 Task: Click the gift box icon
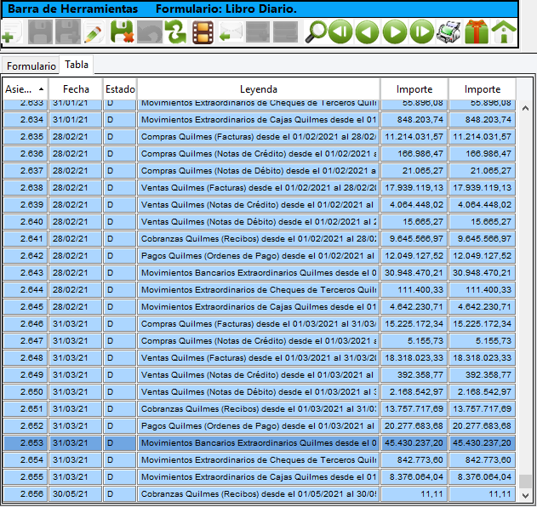(x=477, y=32)
